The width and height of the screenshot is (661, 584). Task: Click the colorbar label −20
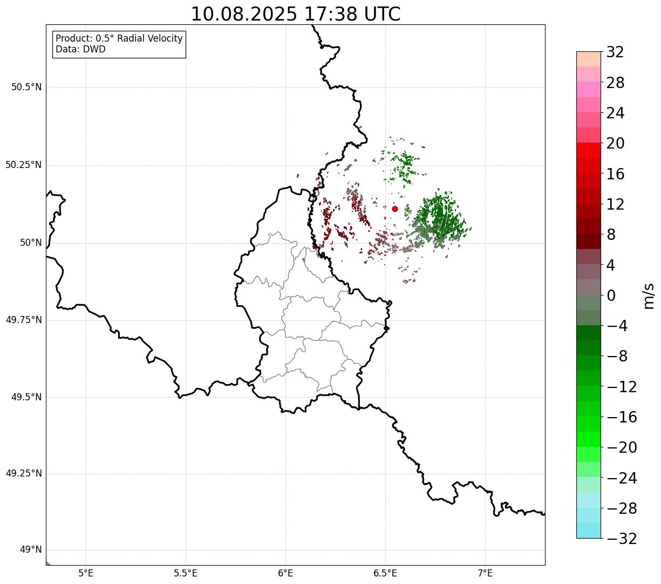(622, 447)
